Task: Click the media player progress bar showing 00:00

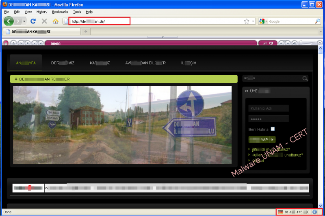Action: click(150, 43)
